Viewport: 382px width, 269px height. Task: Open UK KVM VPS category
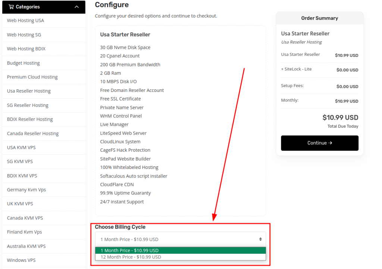click(x=20, y=204)
